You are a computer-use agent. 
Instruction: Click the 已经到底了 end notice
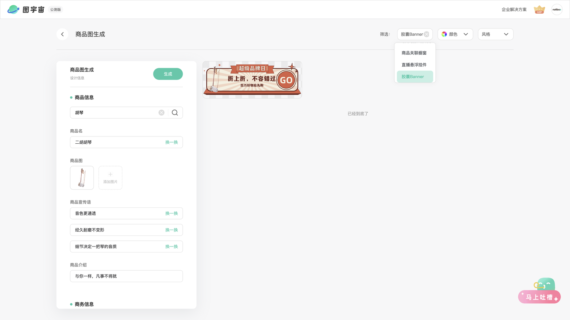(358, 114)
